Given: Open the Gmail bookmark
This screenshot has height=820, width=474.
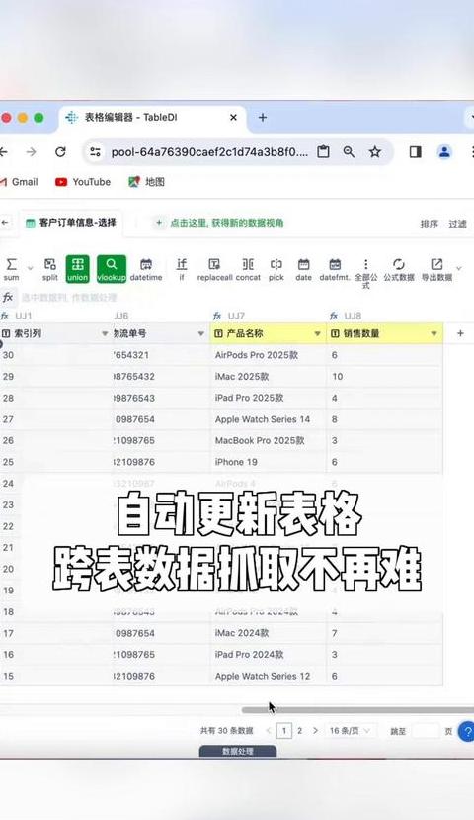Looking at the screenshot, I should coord(20,182).
